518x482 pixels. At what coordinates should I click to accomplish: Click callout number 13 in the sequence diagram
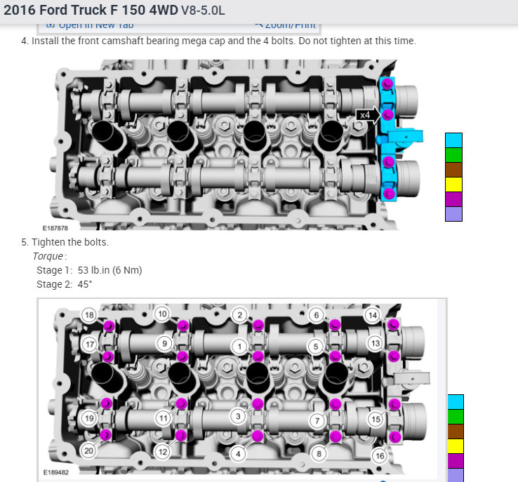[x=376, y=344]
